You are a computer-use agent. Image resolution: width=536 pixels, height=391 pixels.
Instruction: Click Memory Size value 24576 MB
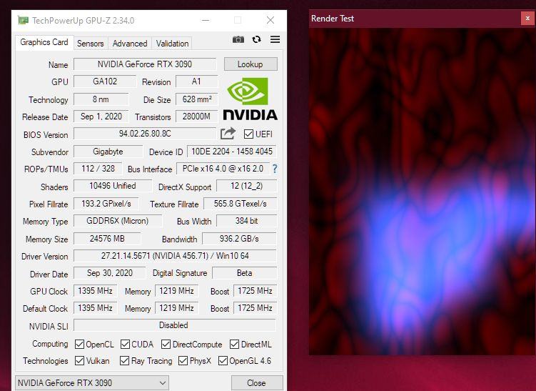click(x=107, y=239)
